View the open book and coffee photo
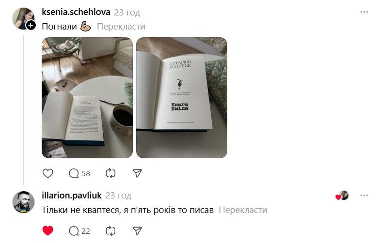Viewport: 378px width, 243px height. point(87,98)
